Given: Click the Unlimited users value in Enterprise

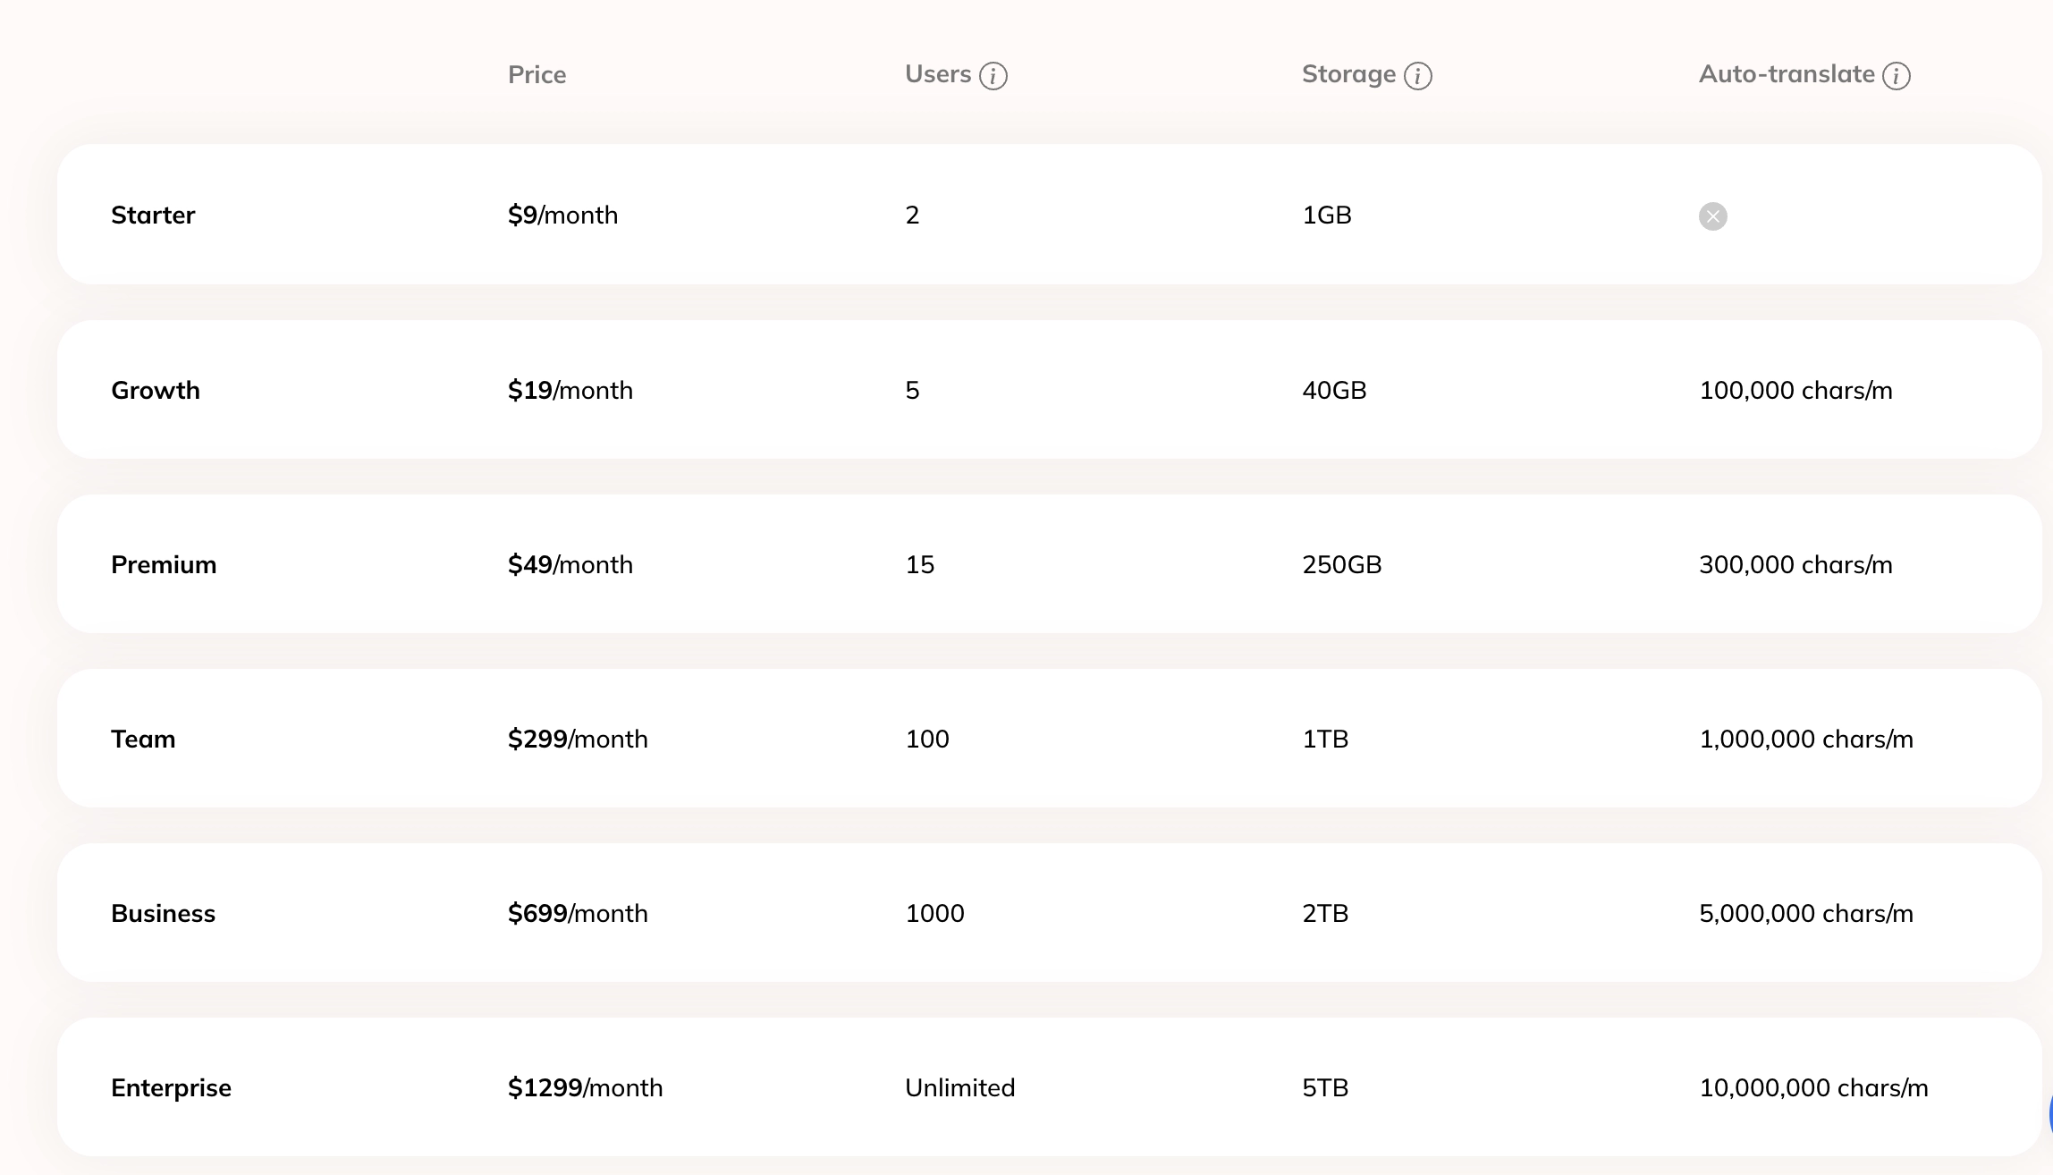Looking at the screenshot, I should [959, 1087].
